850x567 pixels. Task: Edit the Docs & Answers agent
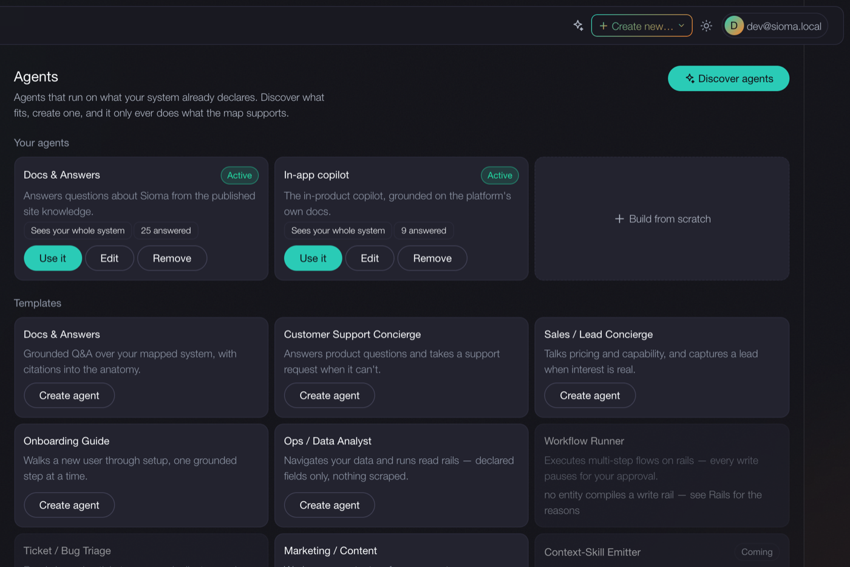coord(109,258)
